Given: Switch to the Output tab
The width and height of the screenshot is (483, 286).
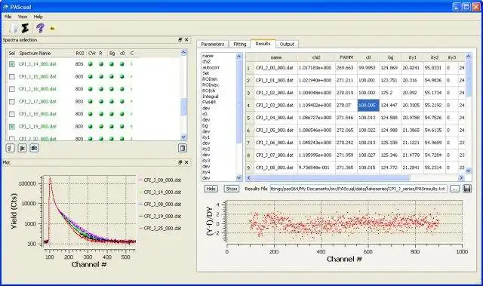Looking at the screenshot, I should 287,45.
